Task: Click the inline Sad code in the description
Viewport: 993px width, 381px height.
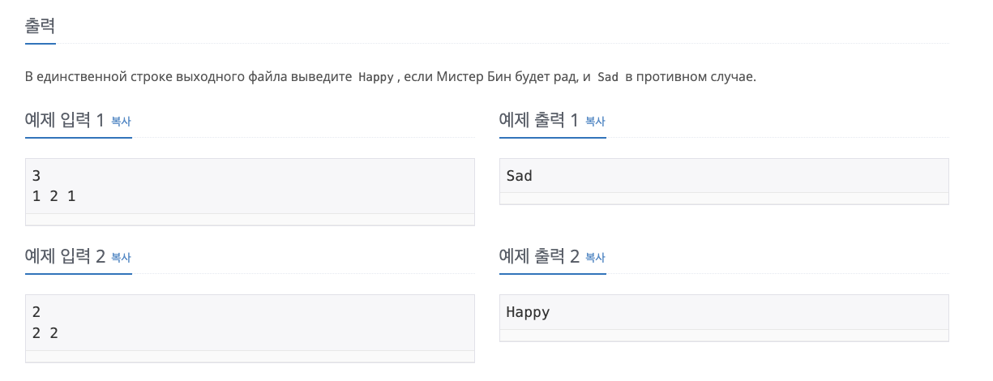Action: point(607,78)
